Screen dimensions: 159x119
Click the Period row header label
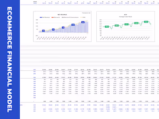coord(35,2)
